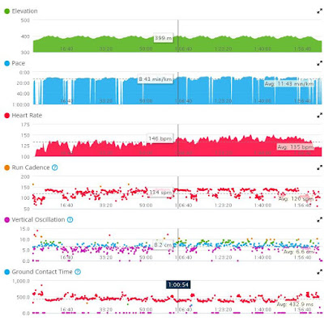This screenshot has width=324, height=318.
Task: Click the Avg 11:43 min/km label
Action: (289, 84)
